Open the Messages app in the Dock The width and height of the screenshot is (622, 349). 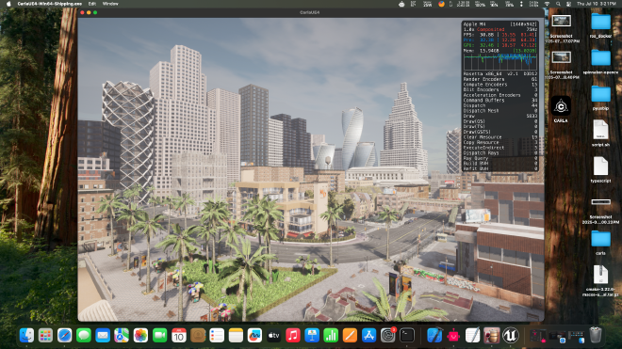(x=84, y=336)
